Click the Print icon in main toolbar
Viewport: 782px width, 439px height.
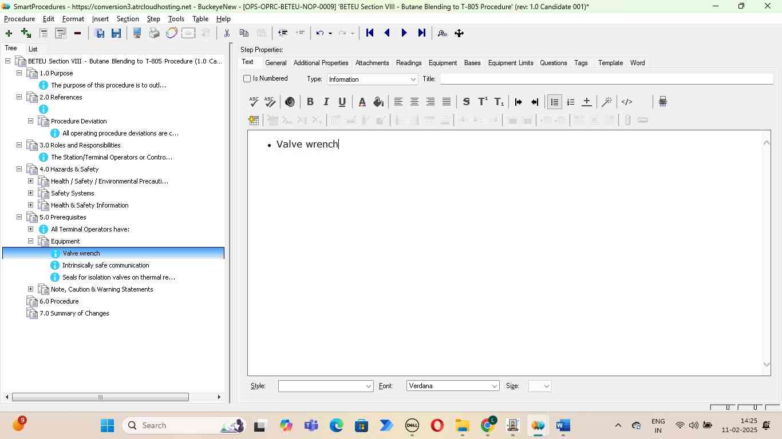[x=154, y=33]
